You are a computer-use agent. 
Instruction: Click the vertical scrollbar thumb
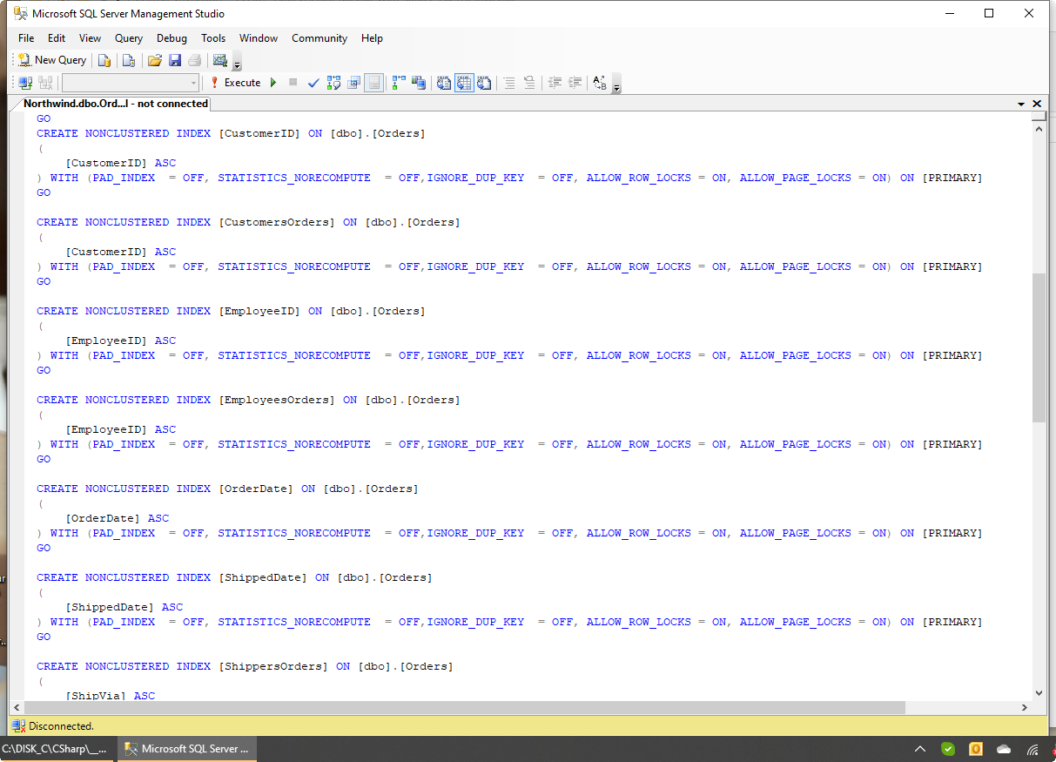(1039, 348)
